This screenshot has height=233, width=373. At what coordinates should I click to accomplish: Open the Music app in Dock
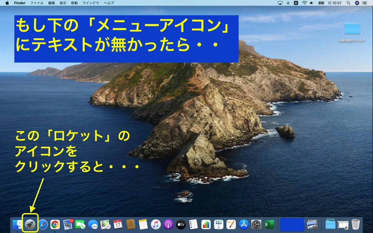pyautogui.click(x=156, y=224)
